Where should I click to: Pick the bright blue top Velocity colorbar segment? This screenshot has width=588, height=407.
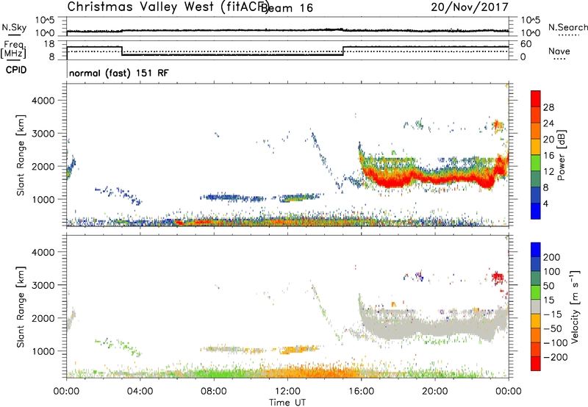pos(536,250)
